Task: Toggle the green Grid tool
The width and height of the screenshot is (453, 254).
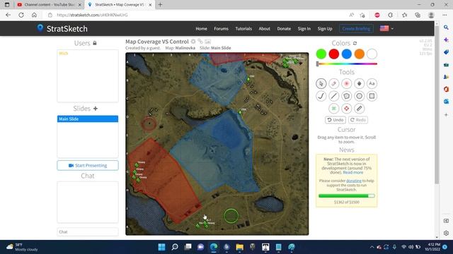Action: coord(333,109)
